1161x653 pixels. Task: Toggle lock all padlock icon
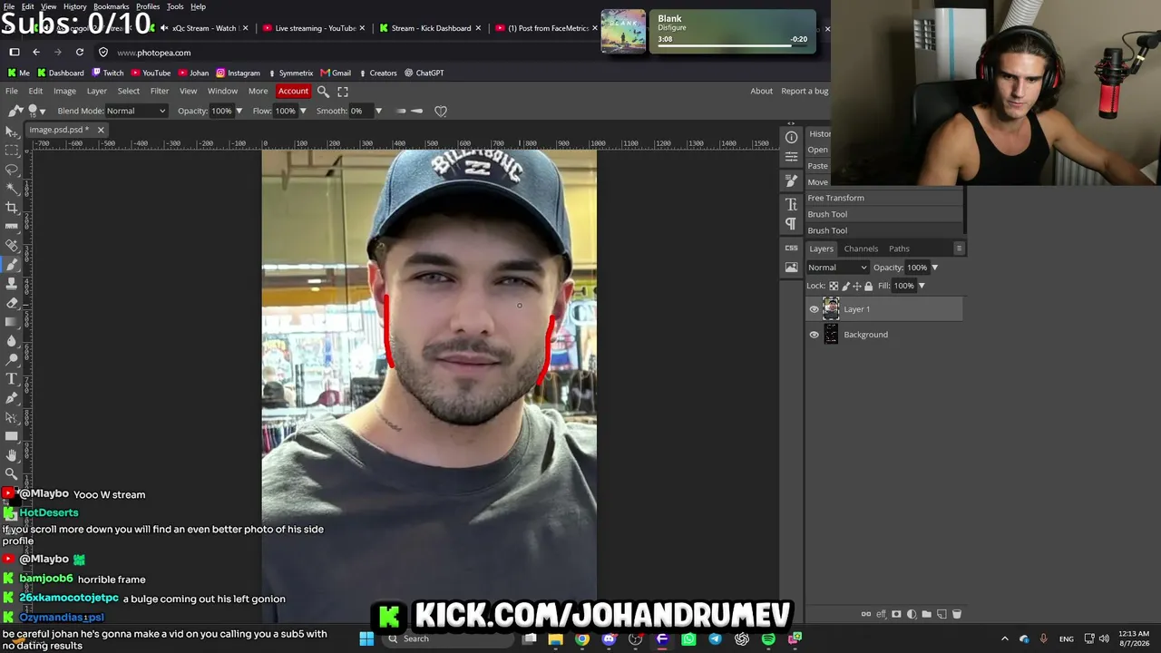868,286
